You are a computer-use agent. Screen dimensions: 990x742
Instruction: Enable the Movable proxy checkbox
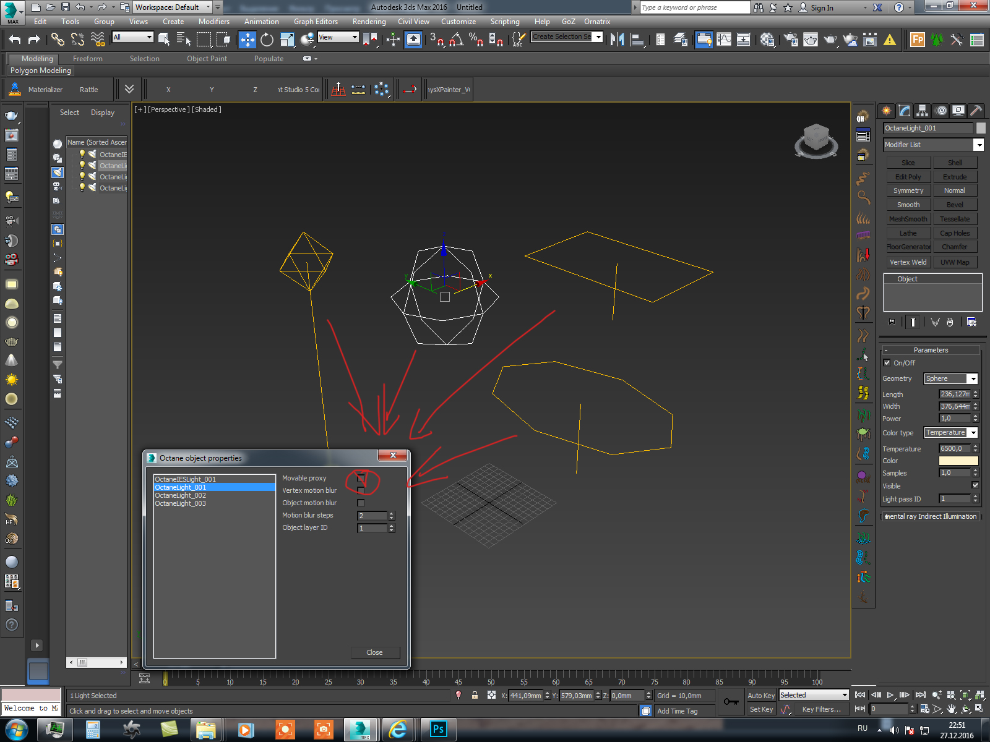(x=361, y=479)
